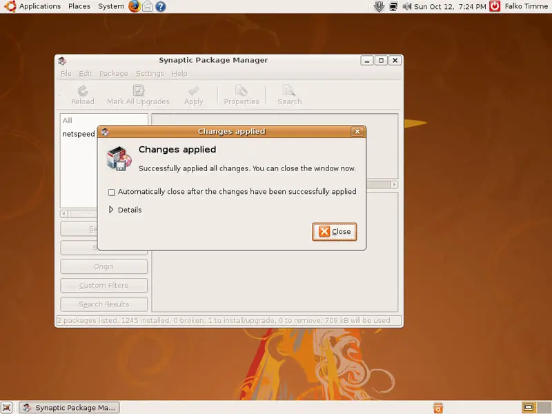Open the blue Help question mark icon
Image resolution: width=552 pixels, height=414 pixels.
(x=161, y=6)
